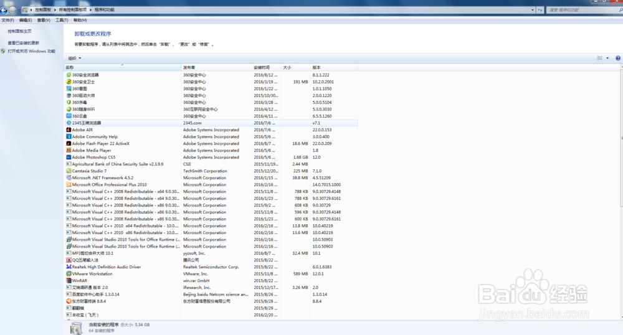Viewport: 623px width, 335px height.
Task: Click the Adobe AIR red icon
Action: click(69, 130)
